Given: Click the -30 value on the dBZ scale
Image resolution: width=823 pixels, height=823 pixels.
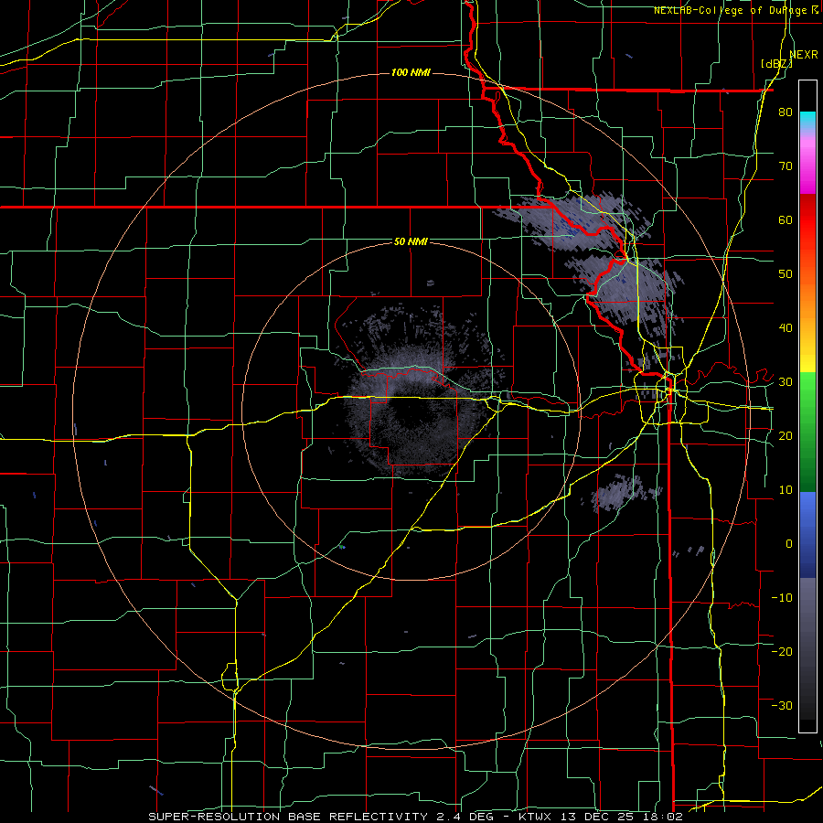Looking at the screenshot, I should point(782,705).
